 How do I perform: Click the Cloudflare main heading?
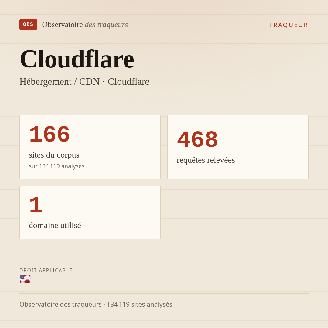tap(77, 59)
